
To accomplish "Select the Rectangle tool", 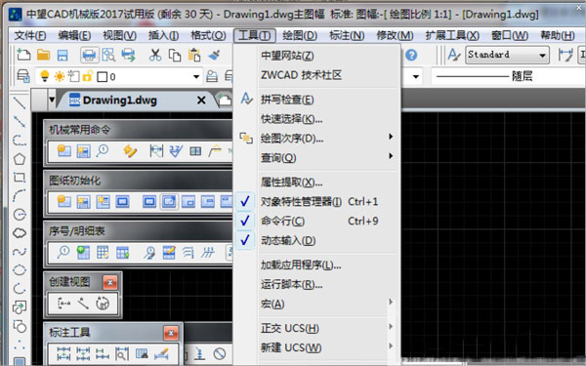I will point(20,177).
